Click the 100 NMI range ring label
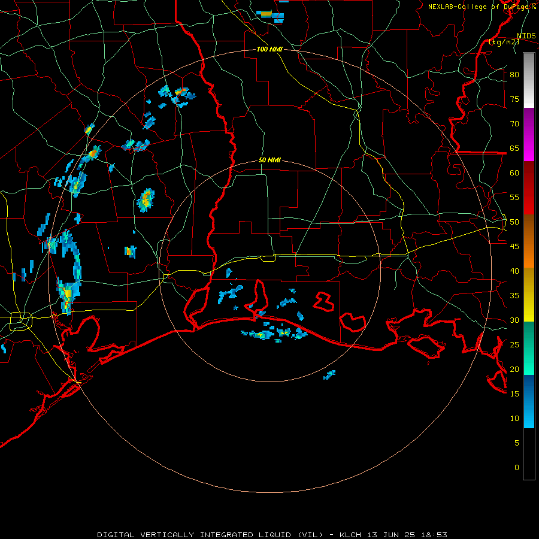 click(269, 49)
